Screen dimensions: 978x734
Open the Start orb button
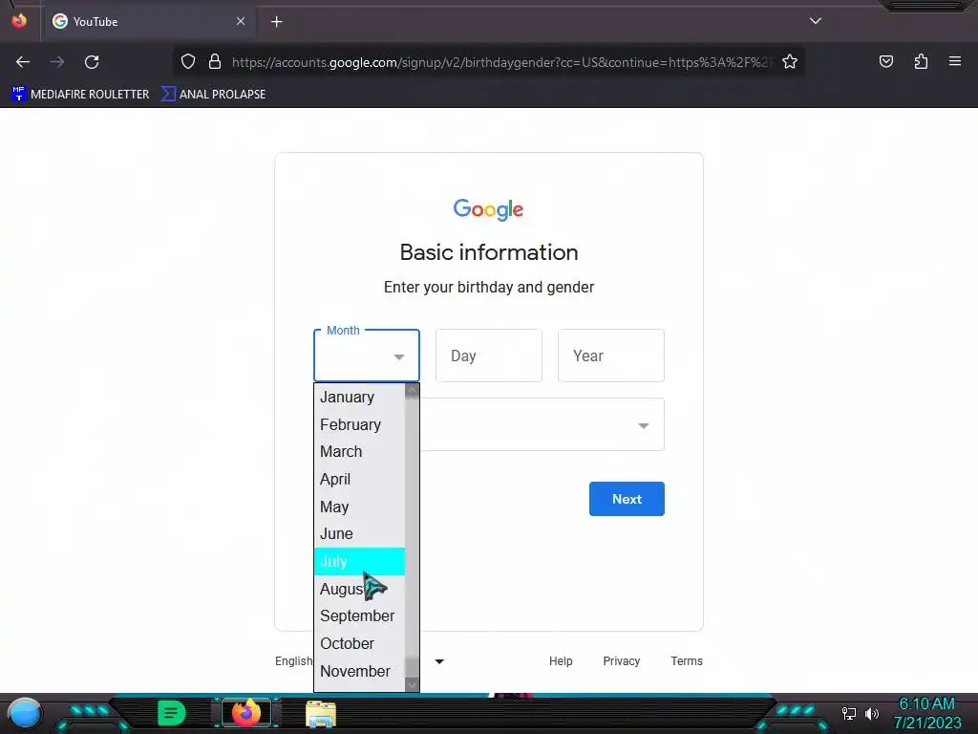(25, 713)
